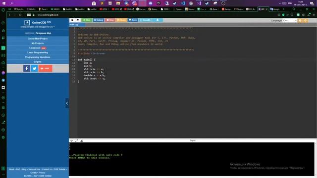
Task: Open Learn Programming in the sidebar
Action: 38,52
